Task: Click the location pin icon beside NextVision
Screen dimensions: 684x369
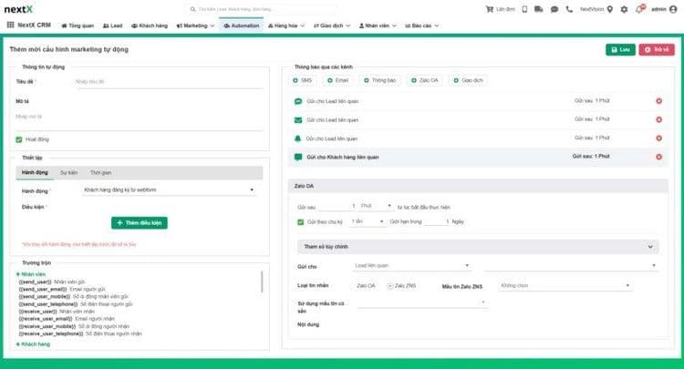Action: 610,9
